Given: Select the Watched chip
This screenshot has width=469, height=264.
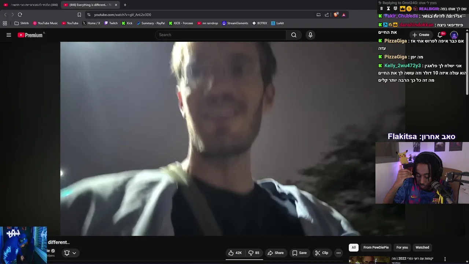Looking at the screenshot, I should coord(422,247).
